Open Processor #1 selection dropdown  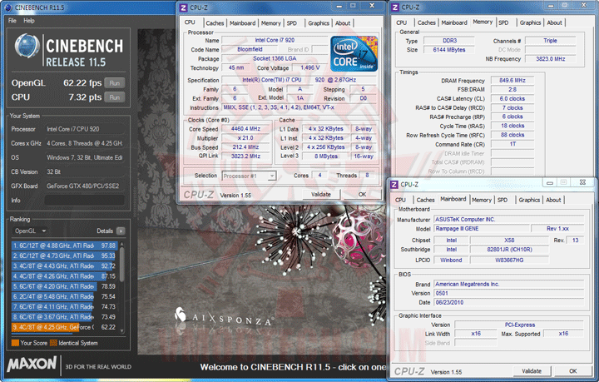tap(249, 176)
